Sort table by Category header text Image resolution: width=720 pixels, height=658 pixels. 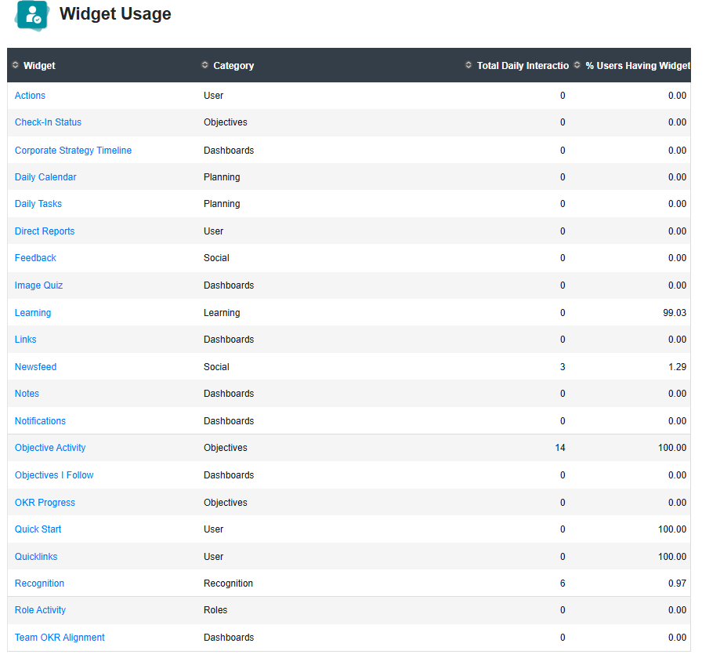[x=233, y=66]
